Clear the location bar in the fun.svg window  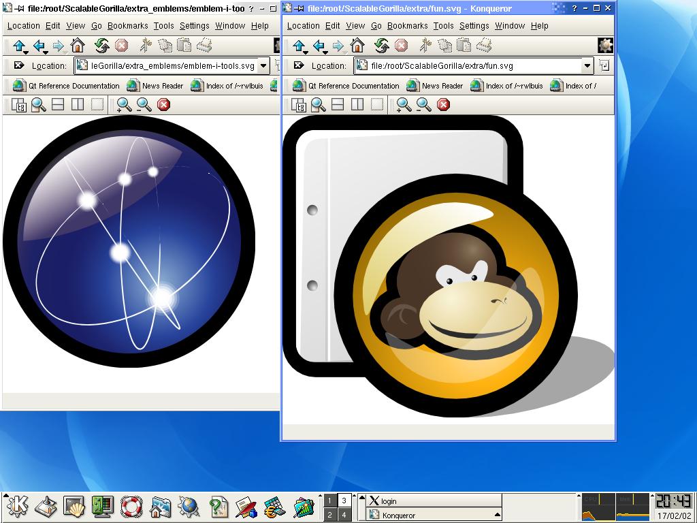(x=298, y=65)
